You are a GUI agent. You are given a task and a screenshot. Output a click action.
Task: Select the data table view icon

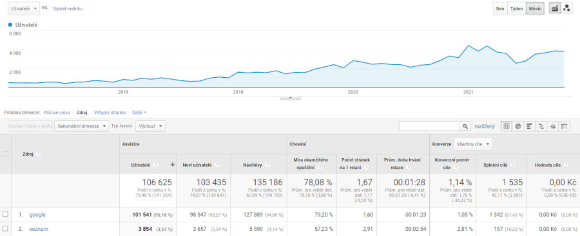tap(507, 126)
